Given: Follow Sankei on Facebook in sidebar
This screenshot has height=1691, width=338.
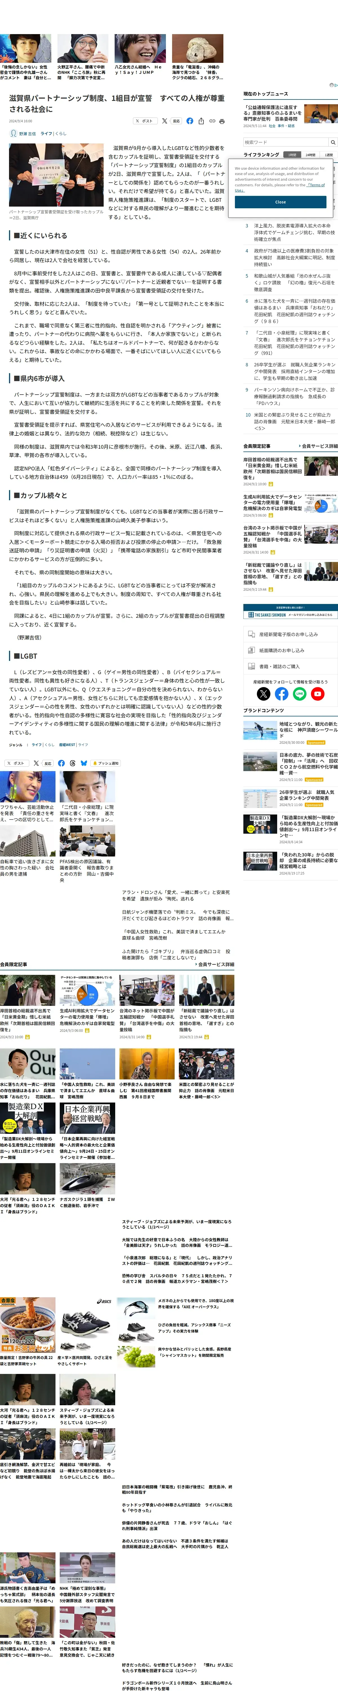Looking at the screenshot, I should click(282, 693).
